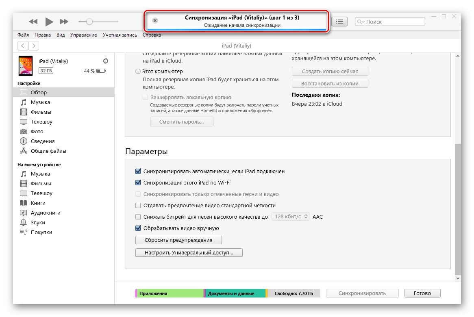Click the Приложения storage bar segment
474x317 pixels.
point(170,293)
